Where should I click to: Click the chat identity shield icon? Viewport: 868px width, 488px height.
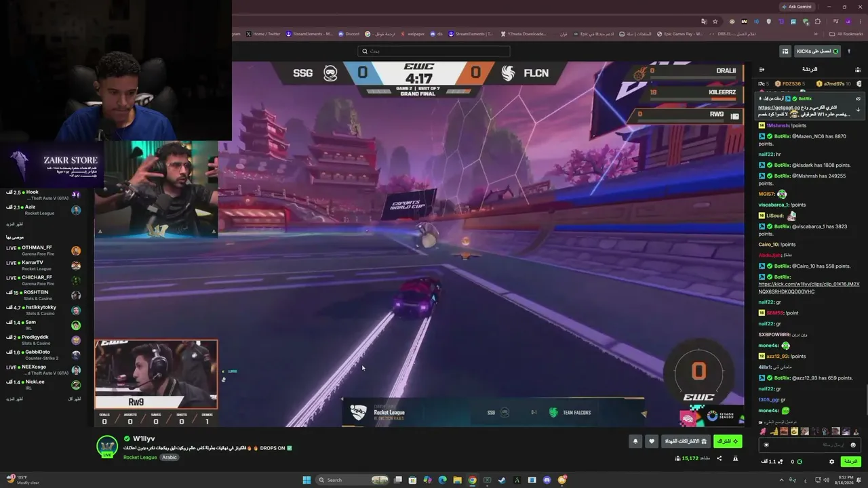[x=766, y=445]
